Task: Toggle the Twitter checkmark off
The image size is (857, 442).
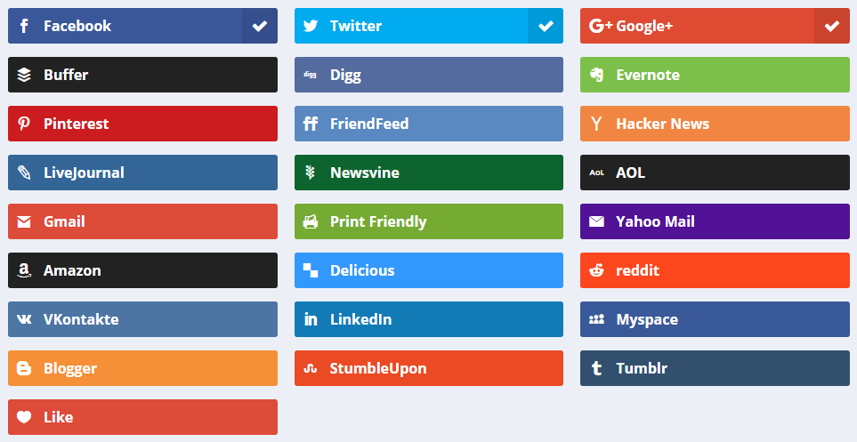Action: tap(546, 26)
